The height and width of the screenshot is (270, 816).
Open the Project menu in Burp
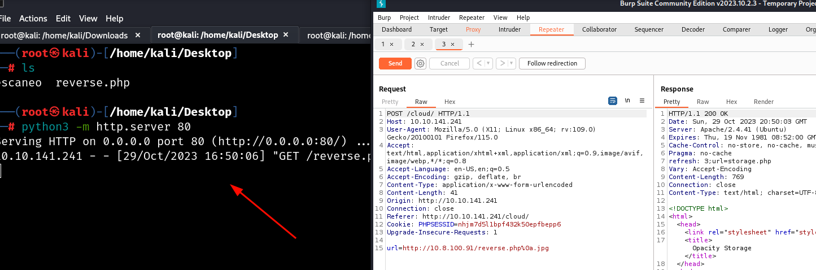tap(409, 18)
